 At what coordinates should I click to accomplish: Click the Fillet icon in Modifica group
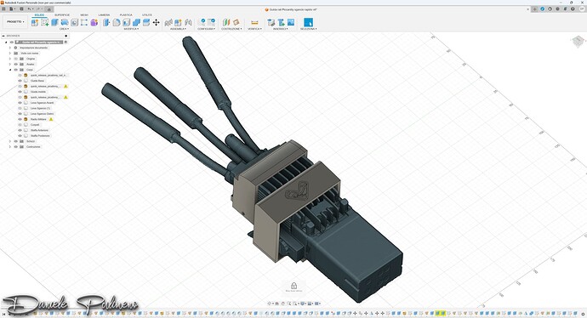[117, 22]
